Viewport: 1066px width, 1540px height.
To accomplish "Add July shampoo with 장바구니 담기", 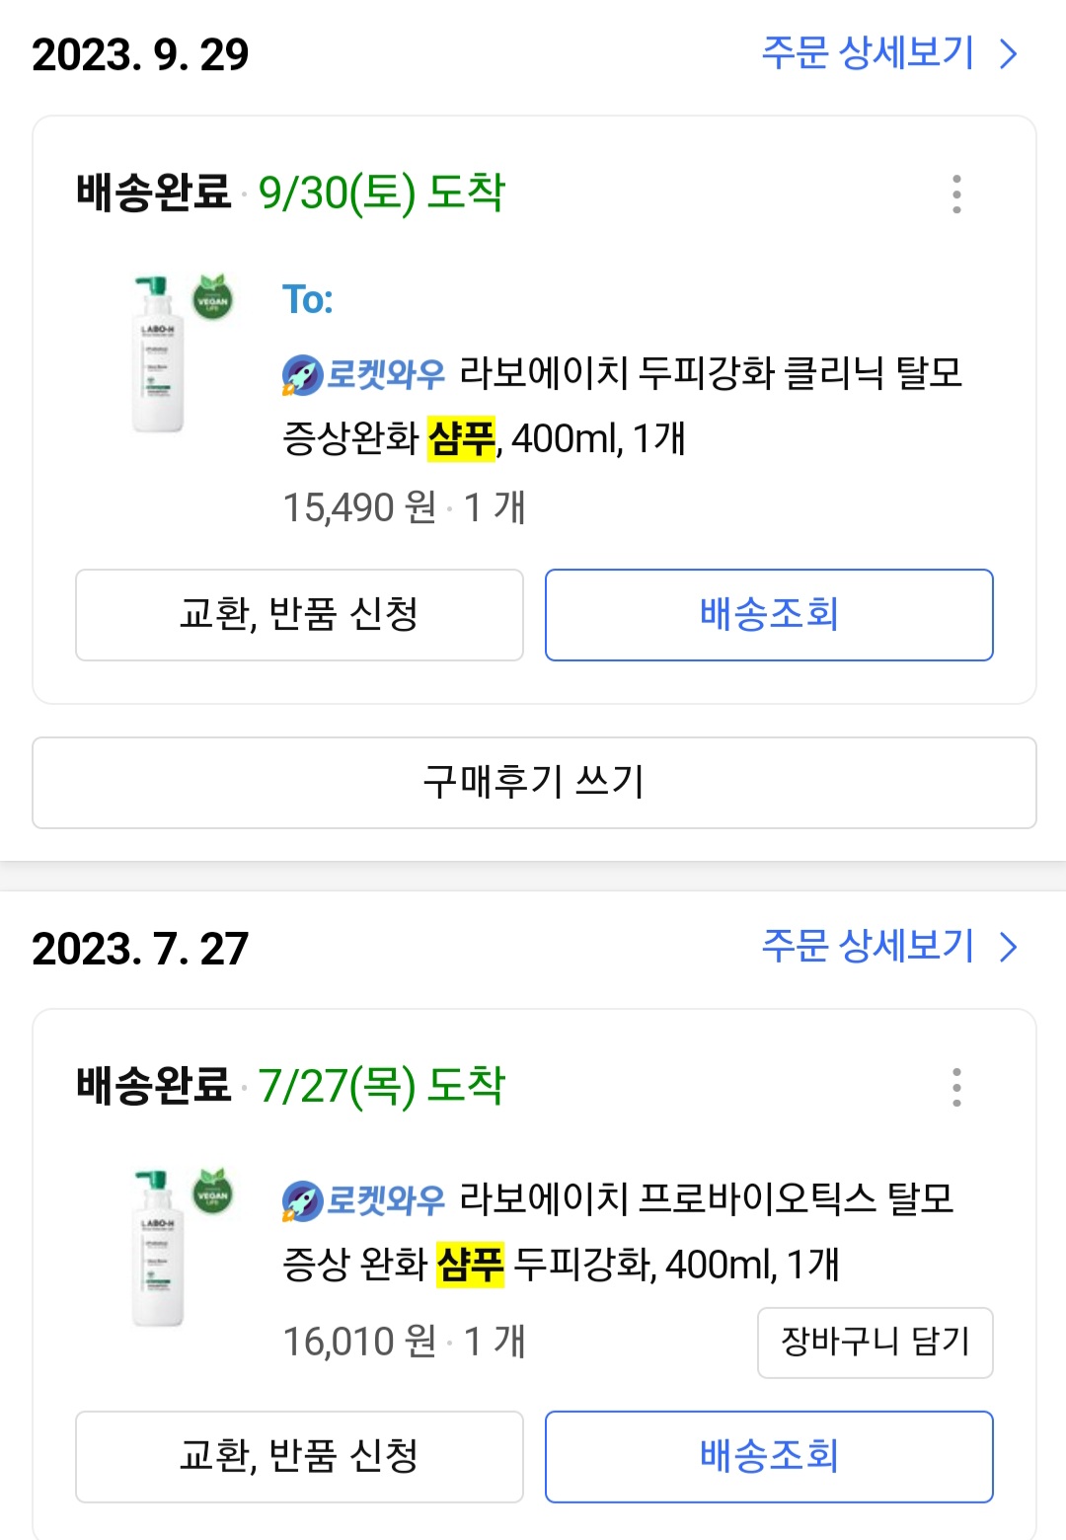I will (x=875, y=1342).
